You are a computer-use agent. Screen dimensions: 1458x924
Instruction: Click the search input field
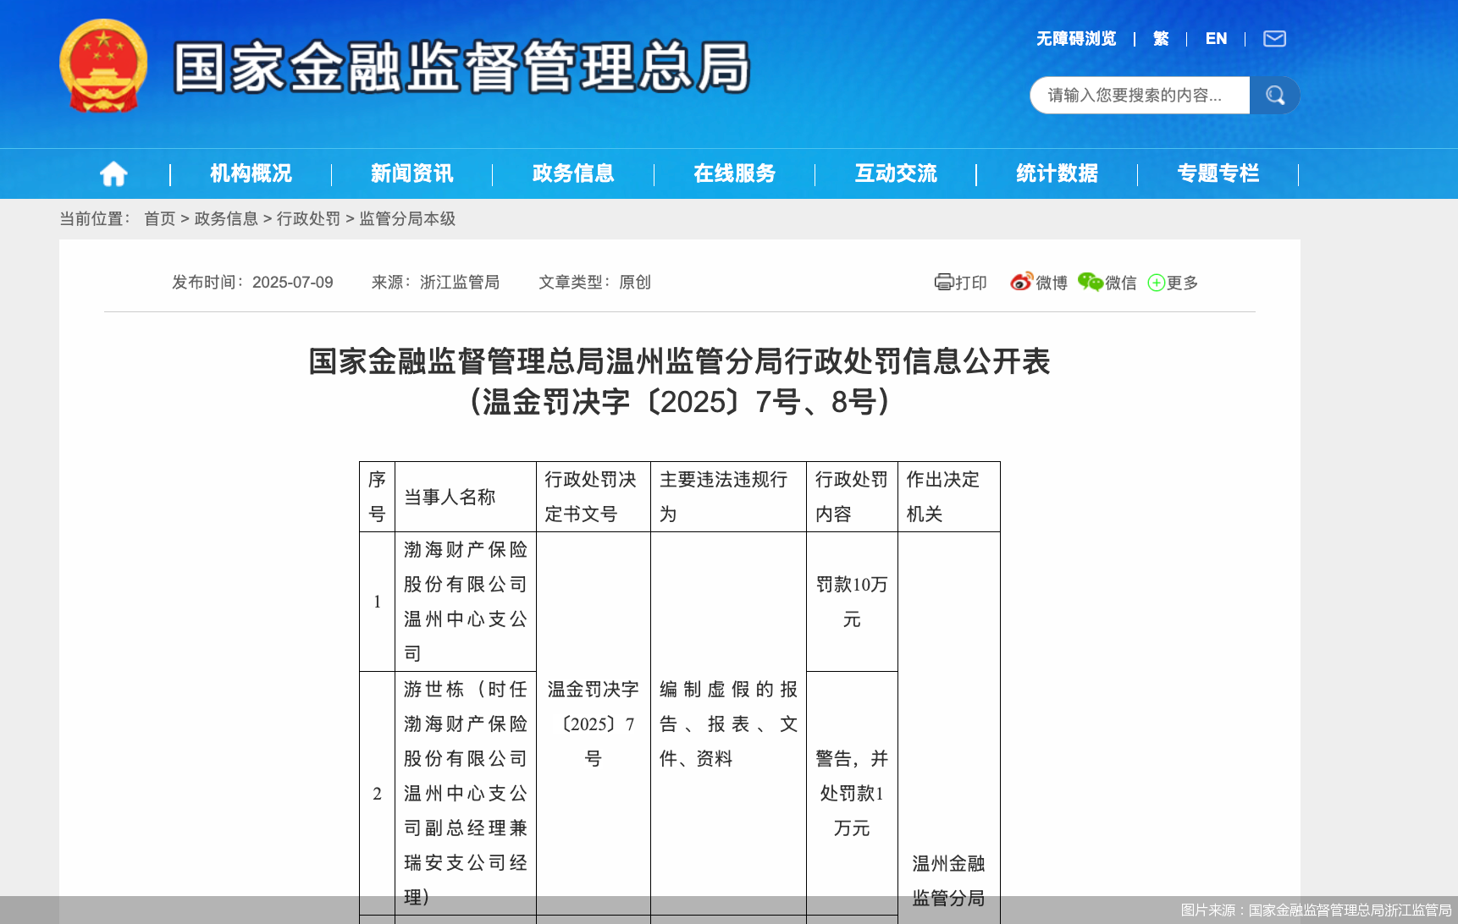(1140, 96)
